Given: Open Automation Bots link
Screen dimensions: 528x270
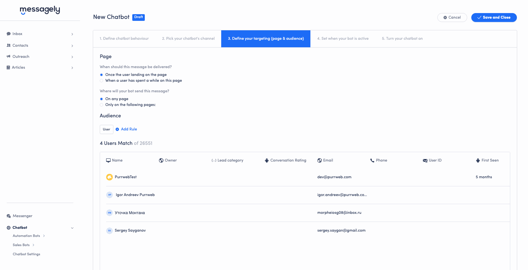Looking at the screenshot, I should click(x=26, y=236).
